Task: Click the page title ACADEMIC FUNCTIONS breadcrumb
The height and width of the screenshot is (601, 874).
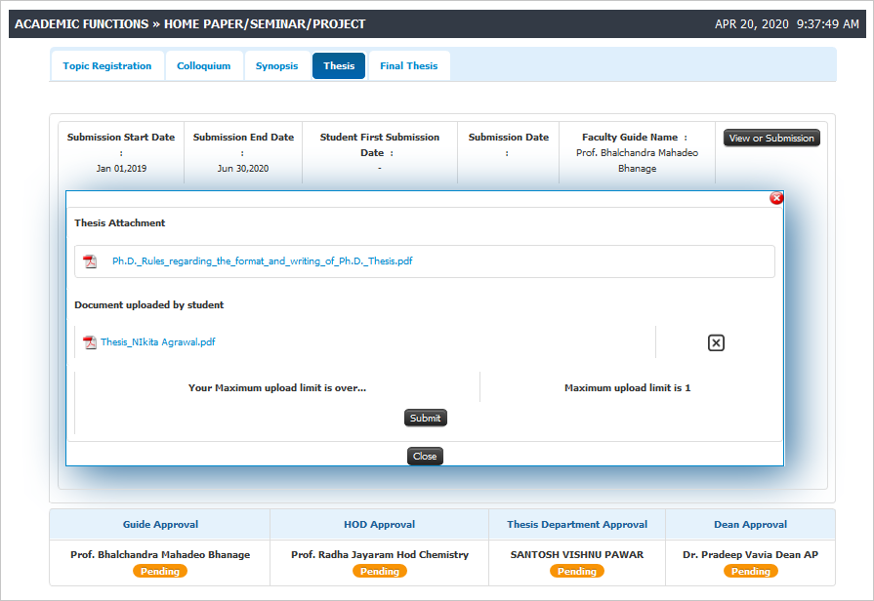Action: point(190,24)
